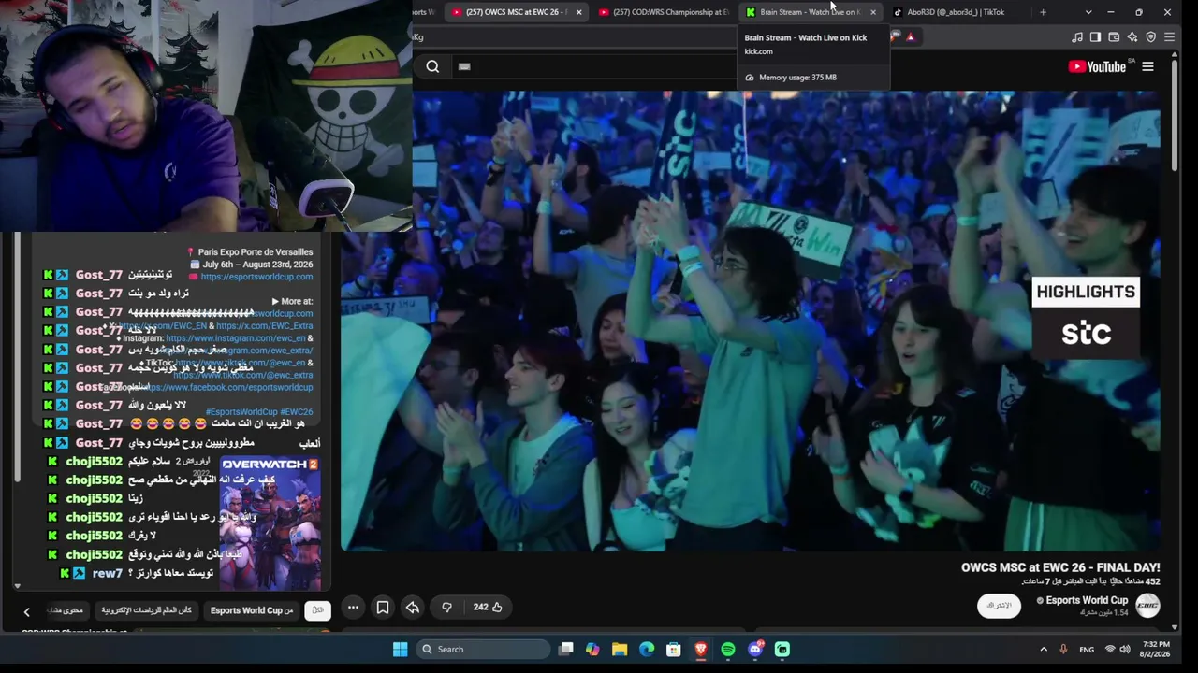
Task: Click the OWCS crowd video player
Action: pos(750,321)
